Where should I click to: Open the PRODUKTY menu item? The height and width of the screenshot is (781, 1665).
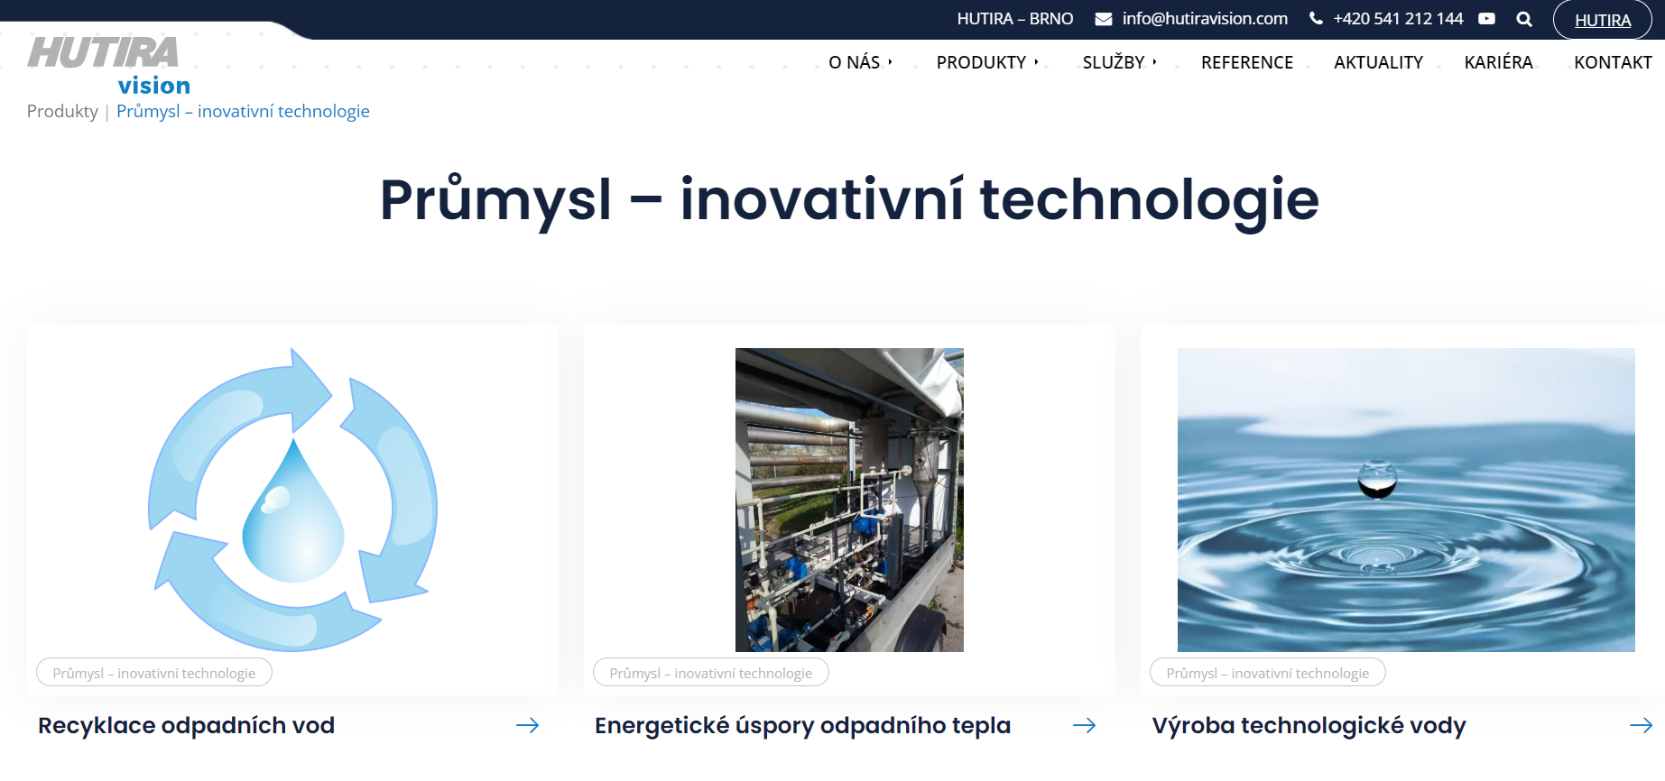point(981,62)
